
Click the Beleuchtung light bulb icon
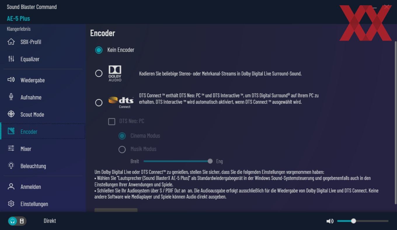coord(11,166)
